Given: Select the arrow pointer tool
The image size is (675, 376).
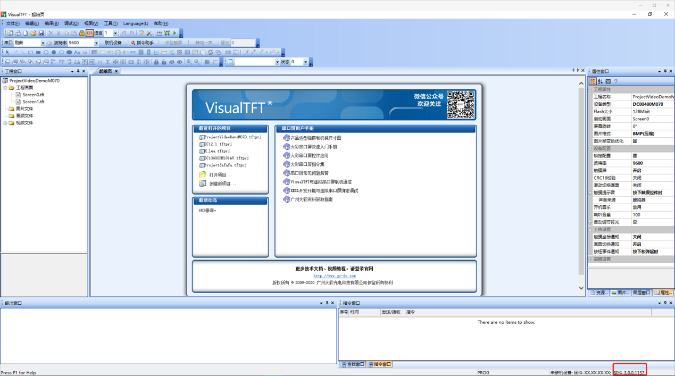Looking at the screenshot, I should pyautogui.click(x=7, y=52).
